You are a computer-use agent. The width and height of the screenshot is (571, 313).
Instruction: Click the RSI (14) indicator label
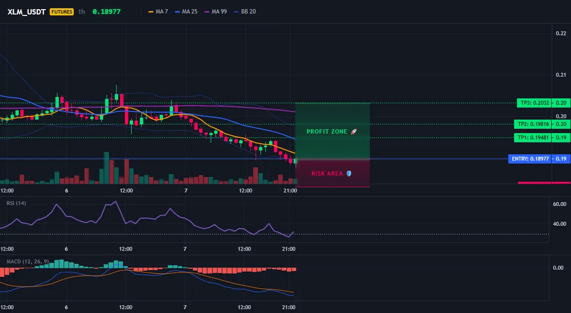point(16,203)
